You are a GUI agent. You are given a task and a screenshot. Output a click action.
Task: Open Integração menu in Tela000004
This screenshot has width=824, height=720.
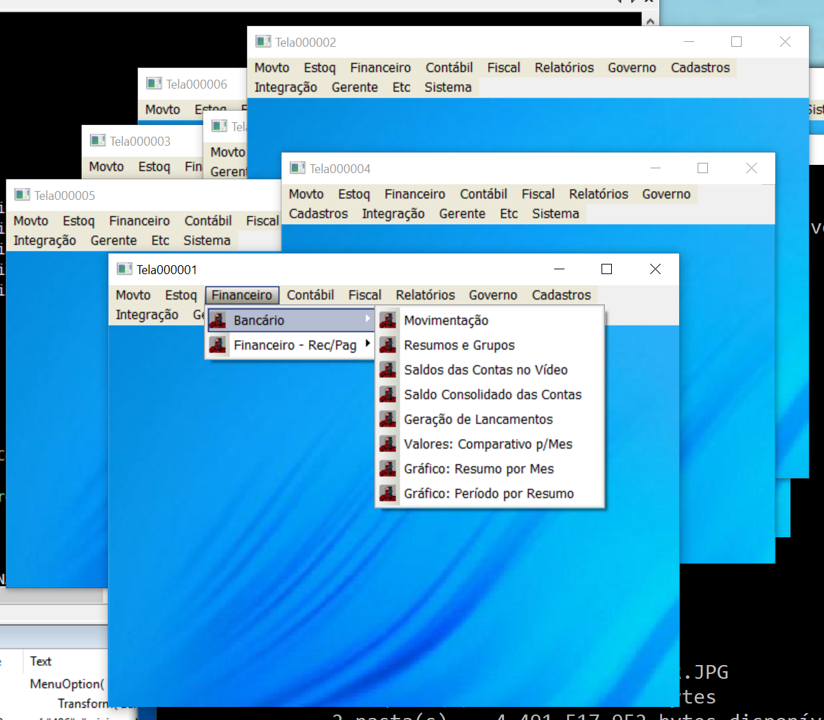(393, 214)
